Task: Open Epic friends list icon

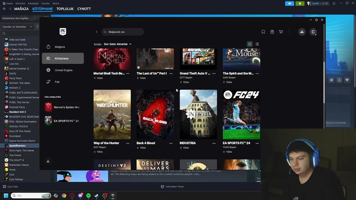Action: pyautogui.click(x=302, y=32)
